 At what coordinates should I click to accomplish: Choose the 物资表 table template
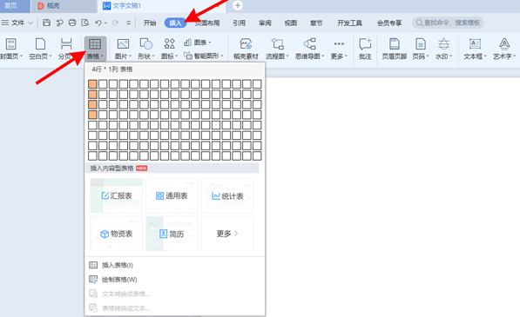(117, 234)
